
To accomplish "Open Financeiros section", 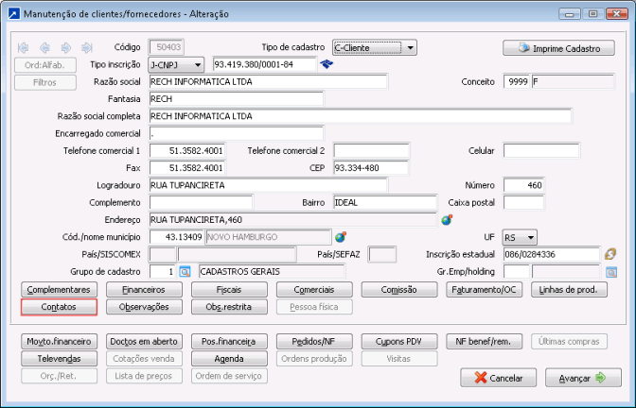I will pyautogui.click(x=144, y=290).
